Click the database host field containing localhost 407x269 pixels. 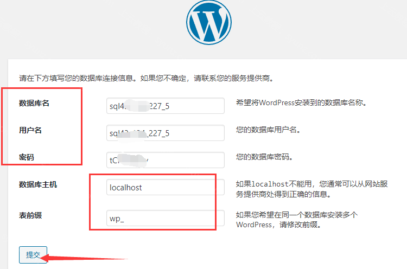(166, 187)
